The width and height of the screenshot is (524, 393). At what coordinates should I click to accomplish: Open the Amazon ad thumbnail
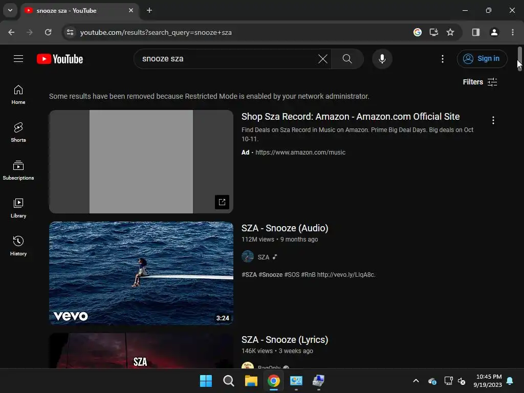pos(141,161)
